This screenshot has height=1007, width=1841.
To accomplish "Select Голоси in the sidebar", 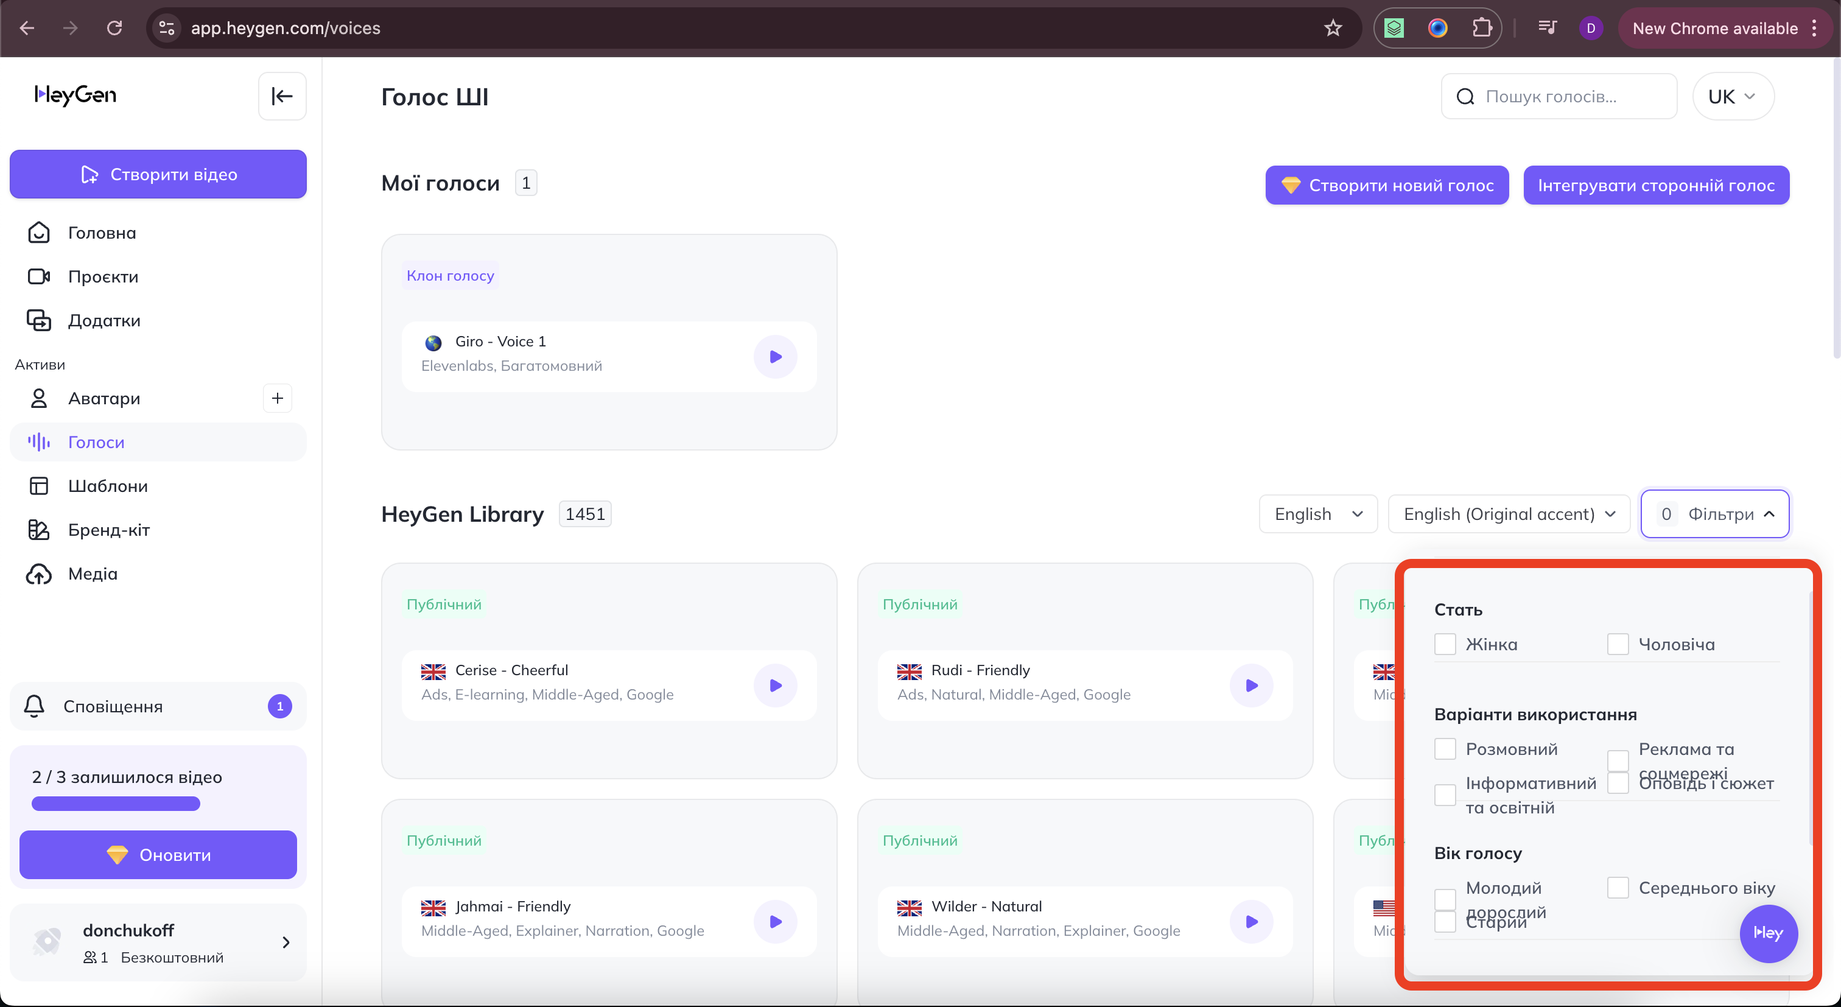I will point(158,441).
